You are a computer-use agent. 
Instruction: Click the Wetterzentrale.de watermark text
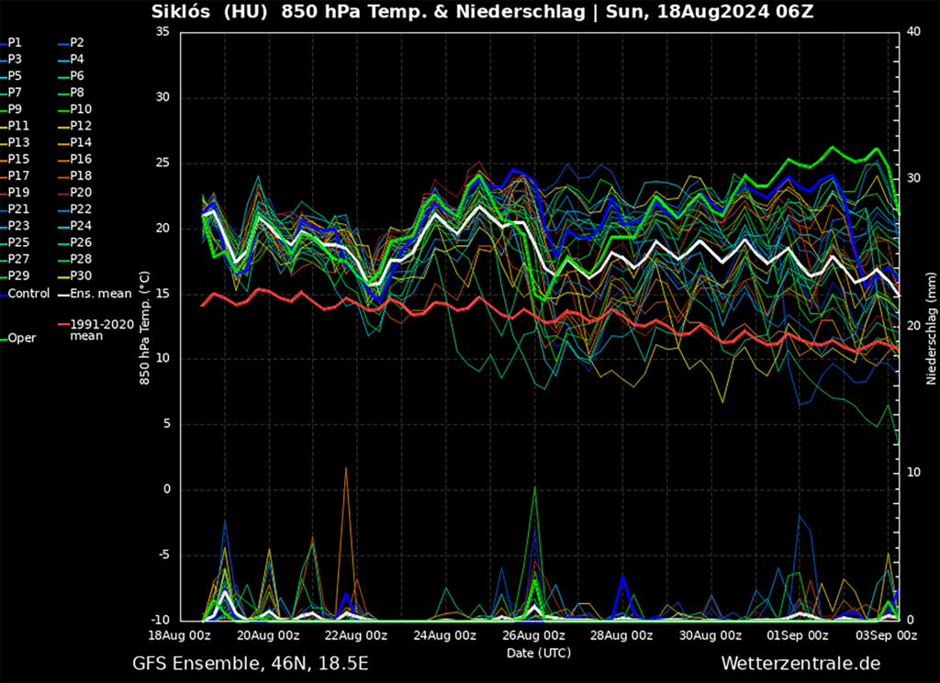tap(800, 663)
